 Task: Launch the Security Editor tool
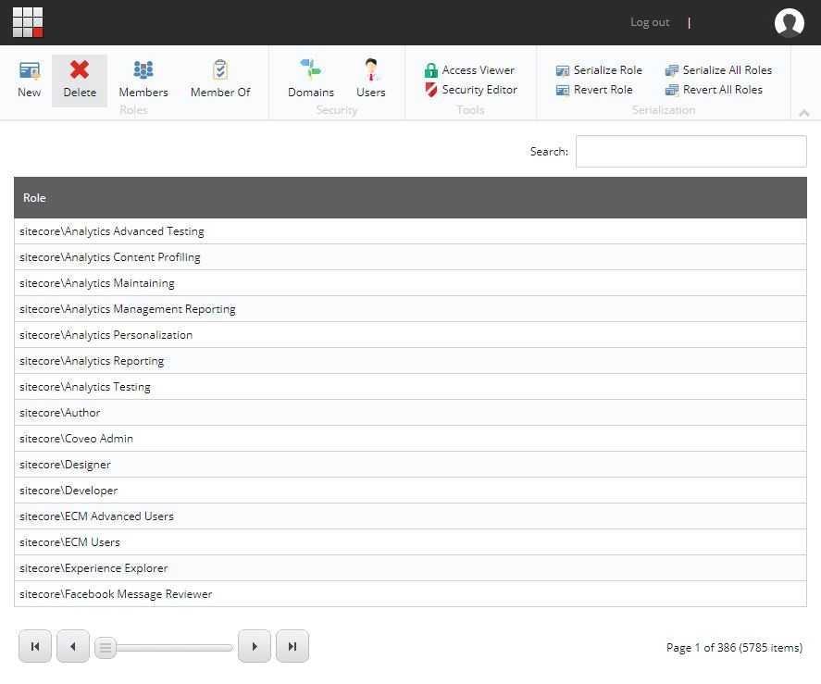[x=470, y=90]
